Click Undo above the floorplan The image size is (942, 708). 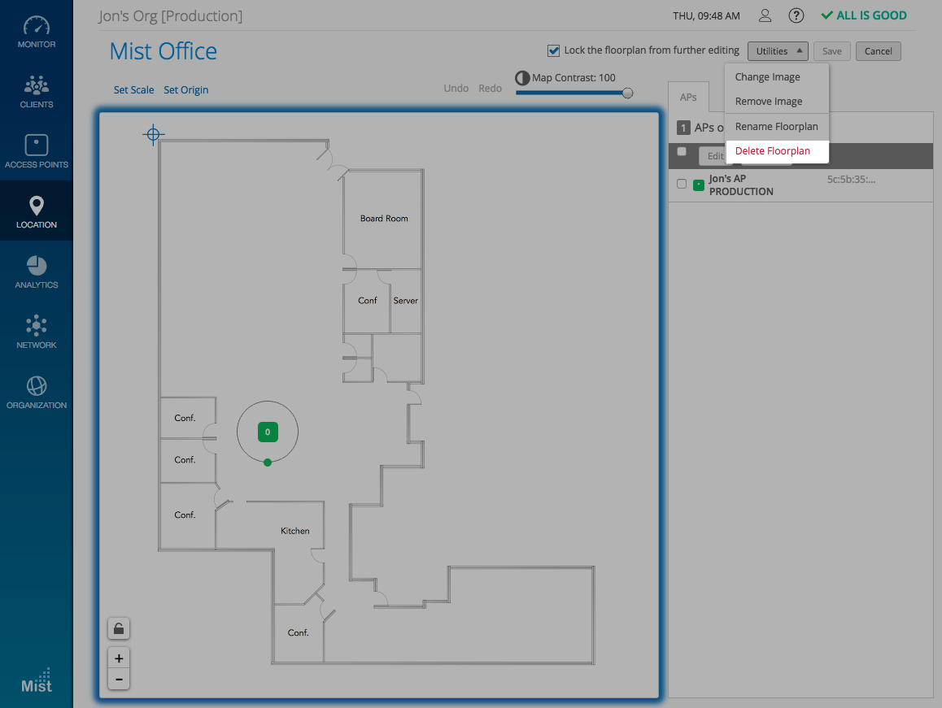coord(456,89)
